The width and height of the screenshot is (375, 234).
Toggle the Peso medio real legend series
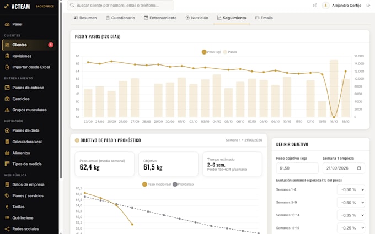[157, 184]
